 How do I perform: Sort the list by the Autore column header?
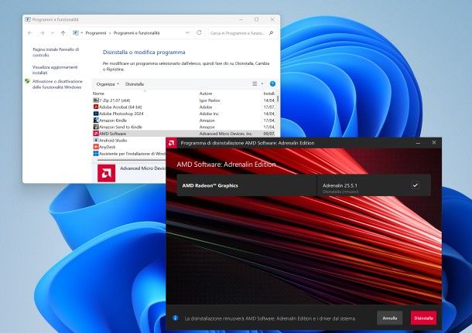(207, 93)
